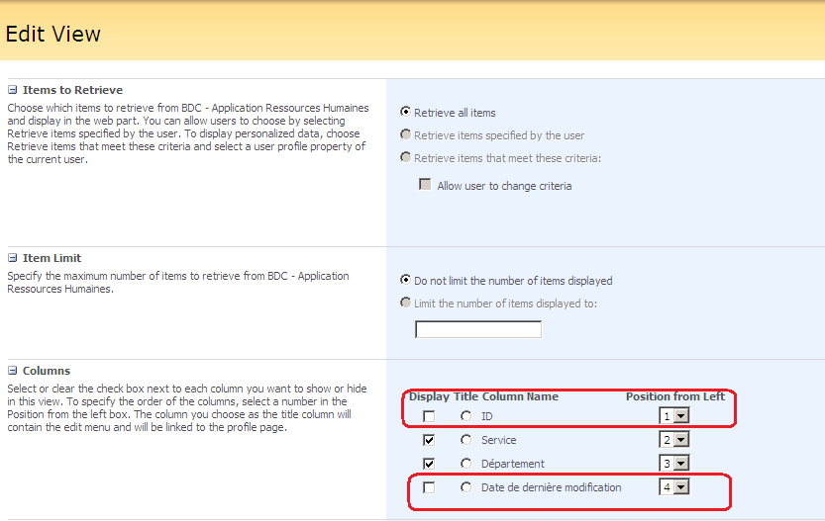The width and height of the screenshot is (825, 521).
Task: Click the item limit number input field
Action: (x=478, y=329)
